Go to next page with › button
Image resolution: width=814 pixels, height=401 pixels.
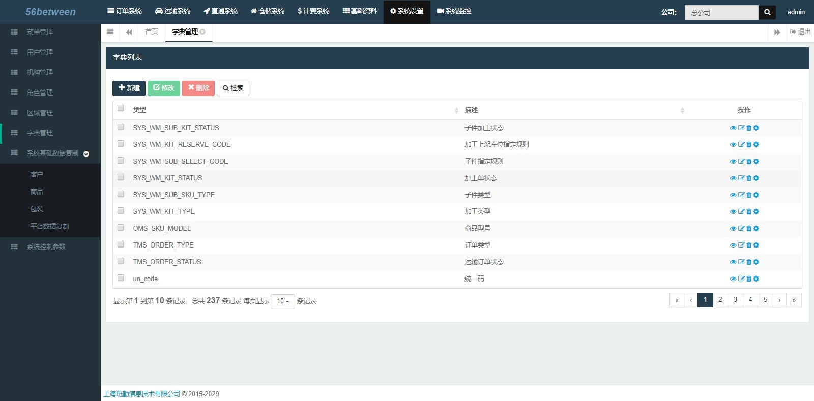pos(779,300)
